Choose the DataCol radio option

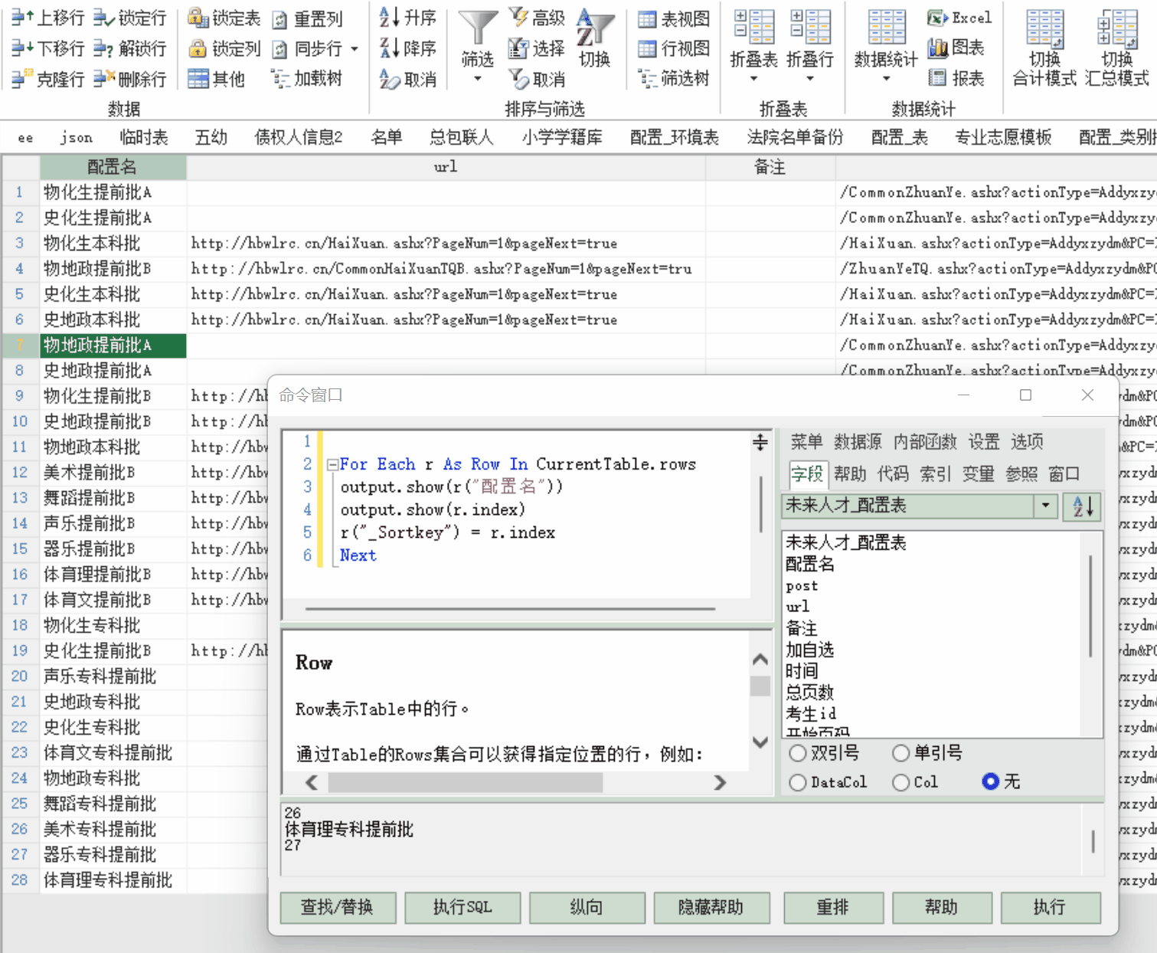[x=797, y=782]
